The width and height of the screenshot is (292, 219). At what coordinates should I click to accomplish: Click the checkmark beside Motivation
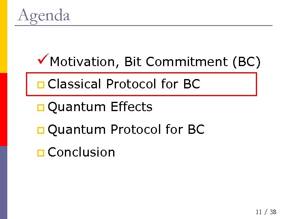pos(43,59)
